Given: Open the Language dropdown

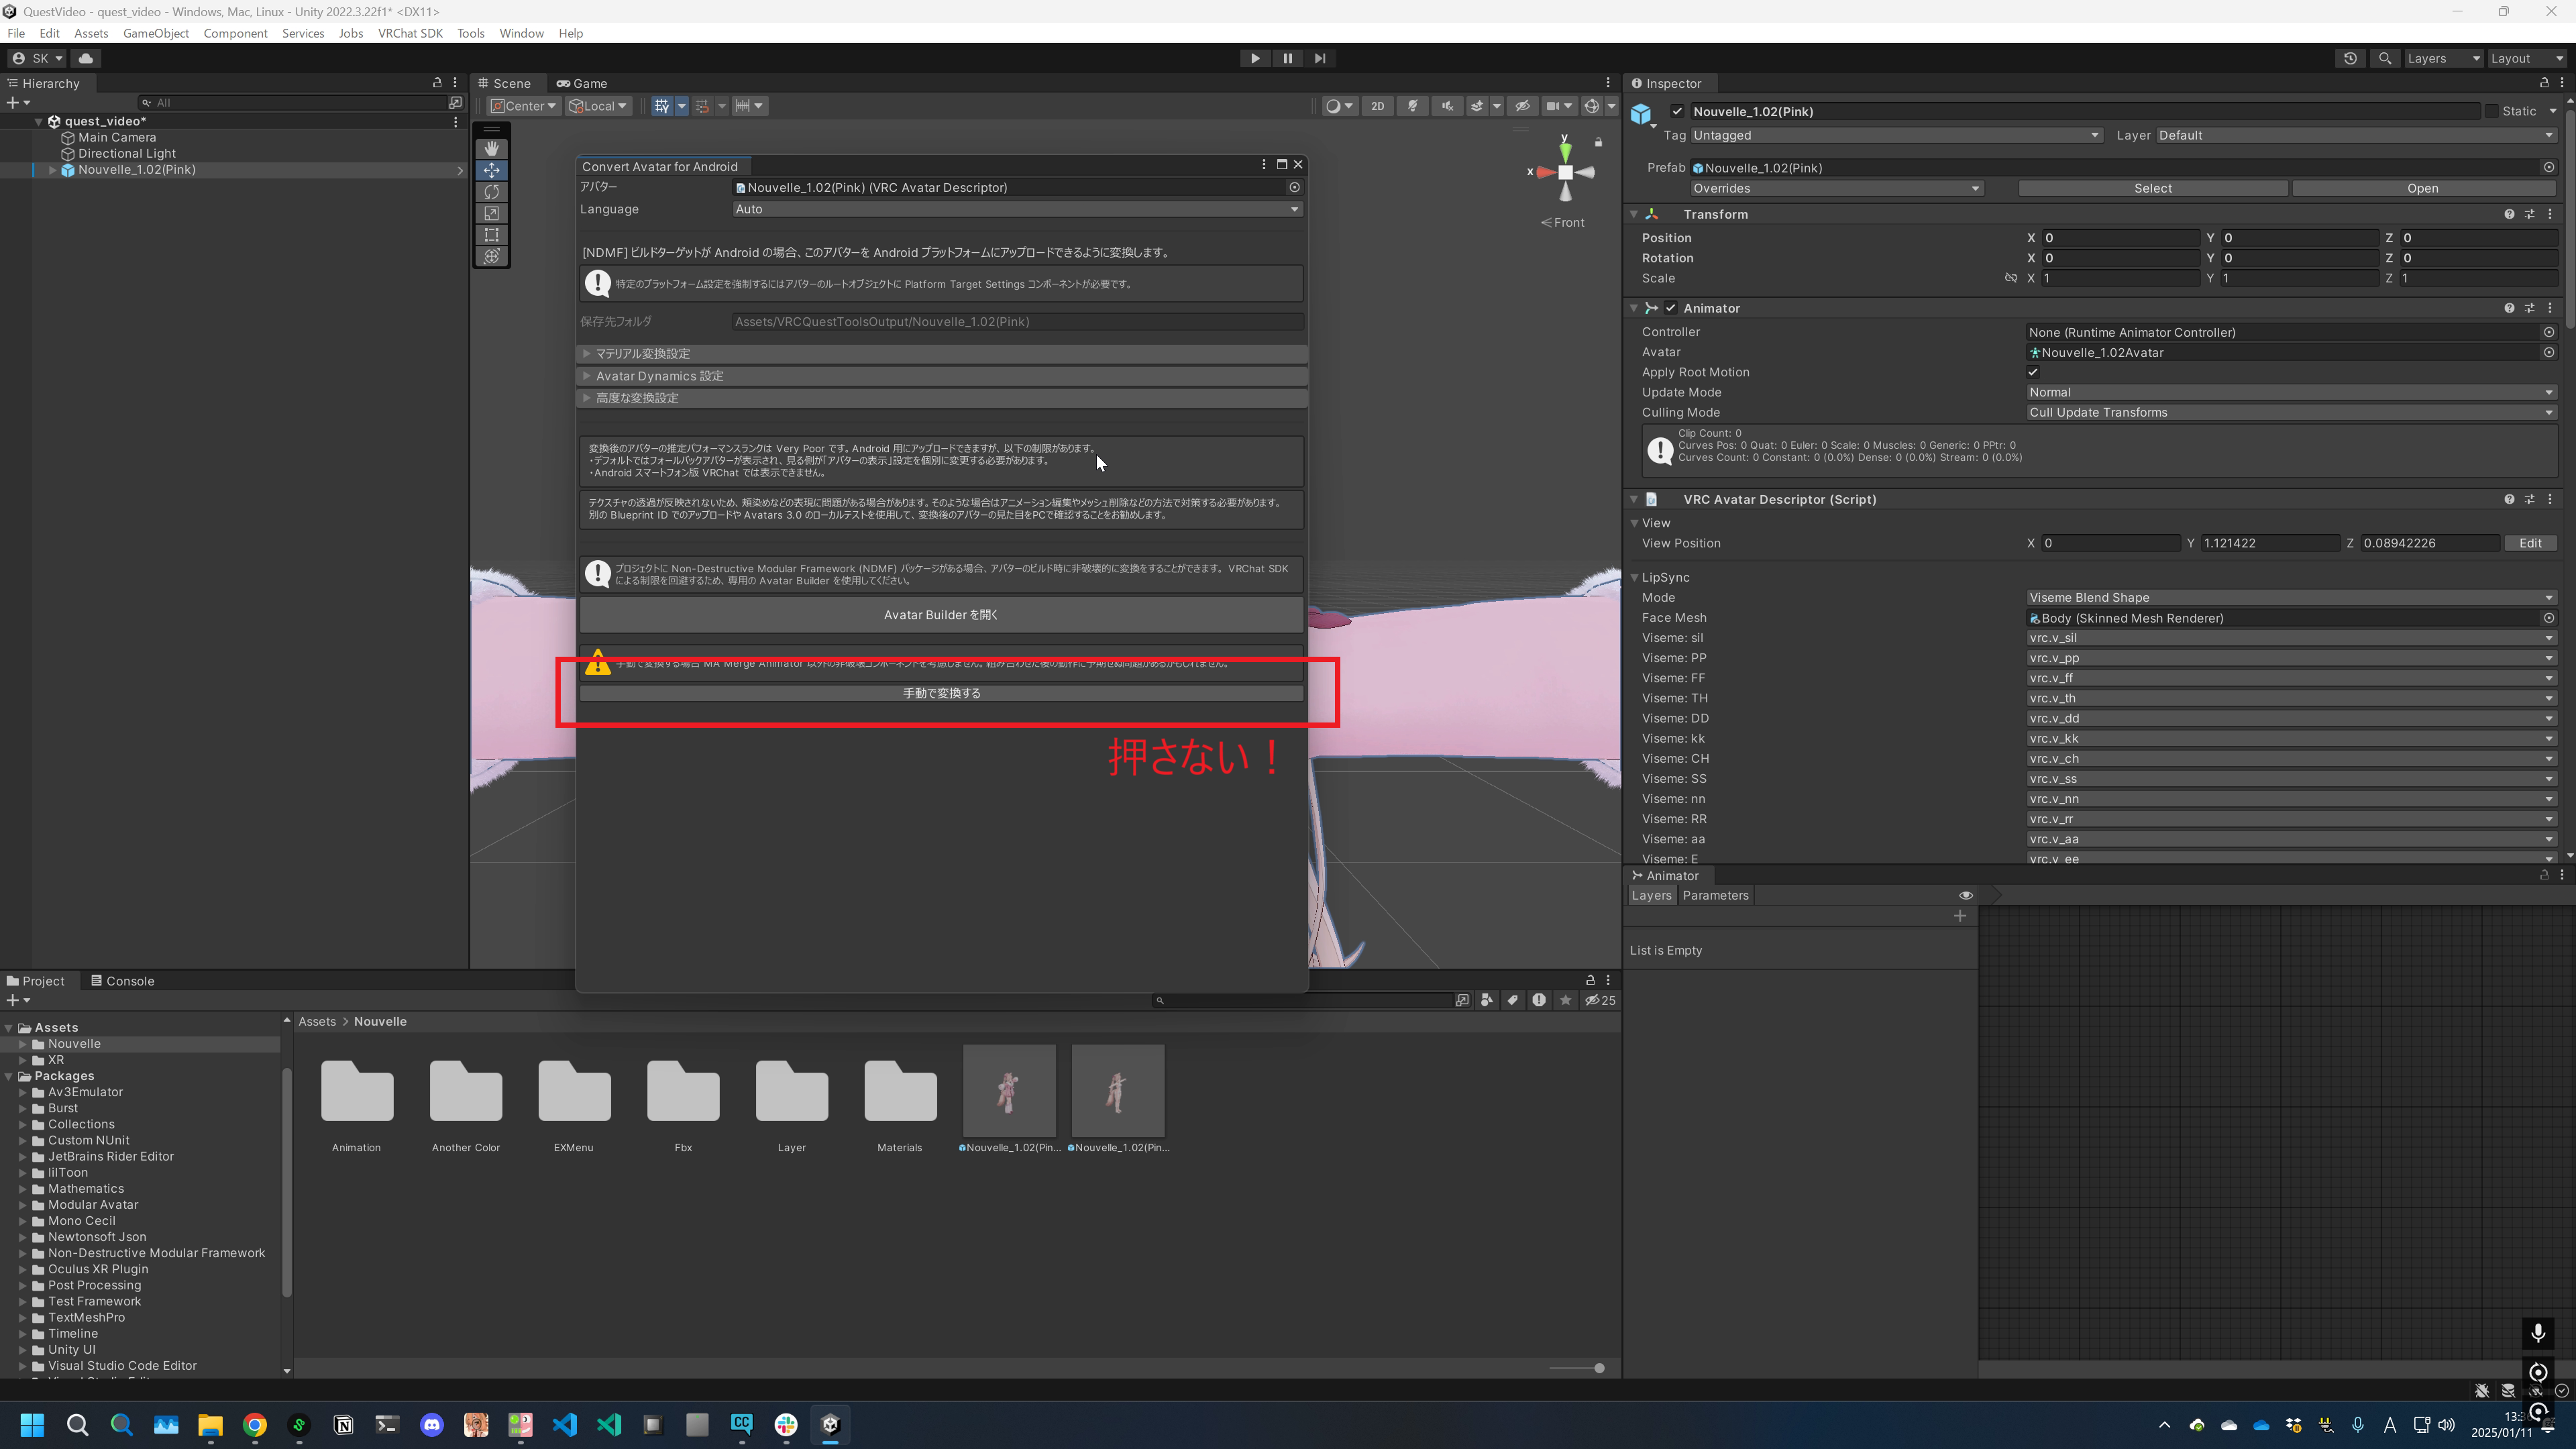Looking at the screenshot, I should pyautogui.click(x=1016, y=209).
